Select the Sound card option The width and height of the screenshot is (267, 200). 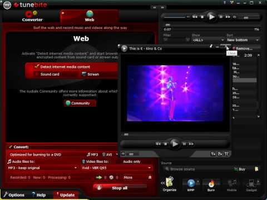[50, 74]
